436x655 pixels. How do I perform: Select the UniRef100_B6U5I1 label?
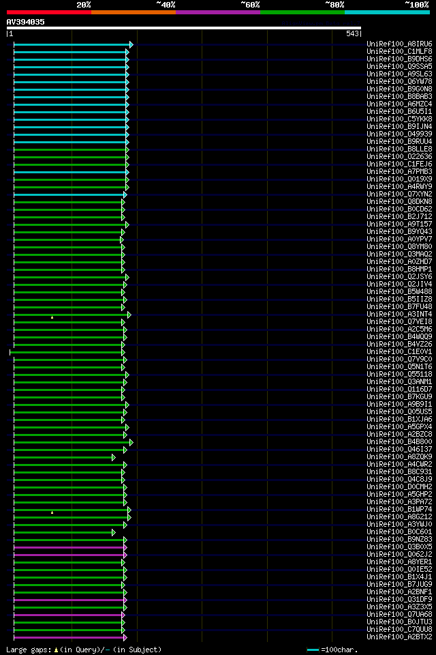coord(399,111)
